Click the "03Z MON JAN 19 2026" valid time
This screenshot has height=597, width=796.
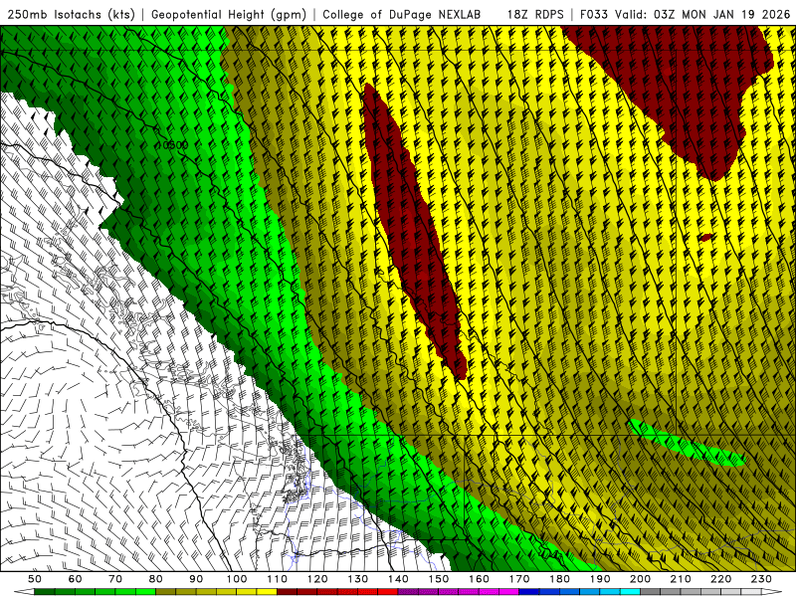tap(722, 14)
